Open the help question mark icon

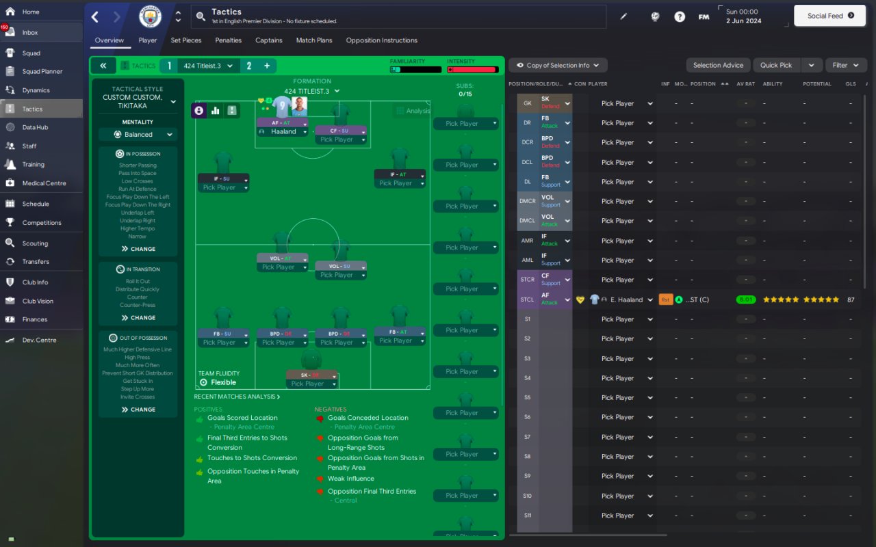680,16
